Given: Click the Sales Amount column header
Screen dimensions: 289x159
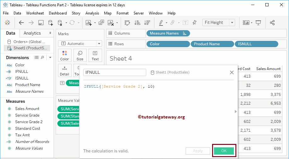Looking at the screenshot, I should 269,69.
